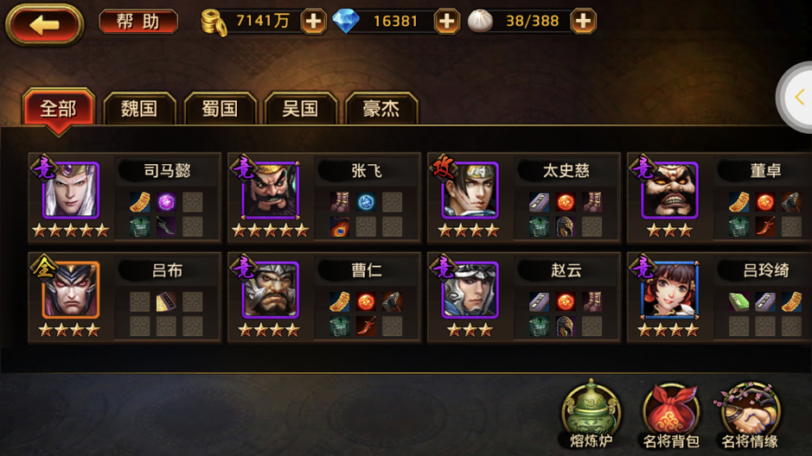The image size is (812, 456).
Task: Tap the back arrow button
Action: point(45,24)
